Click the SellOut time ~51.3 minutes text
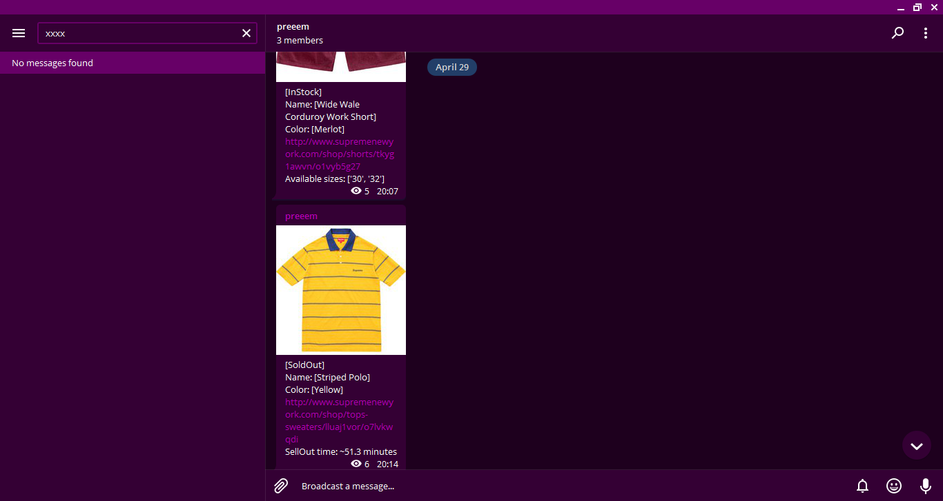943x501 pixels. [x=341, y=451]
